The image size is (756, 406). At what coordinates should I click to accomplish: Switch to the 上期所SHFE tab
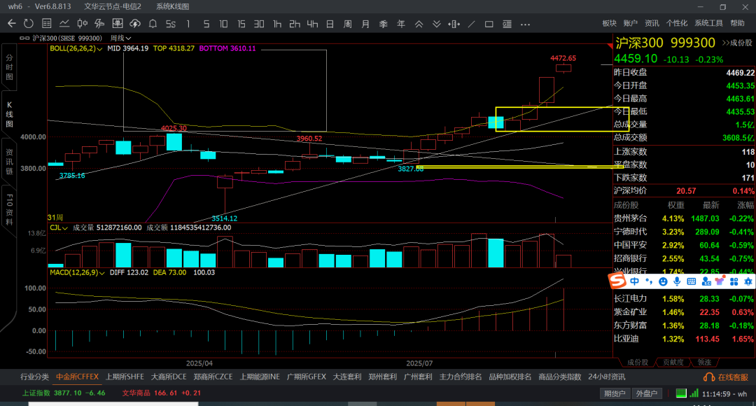click(125, 377)
